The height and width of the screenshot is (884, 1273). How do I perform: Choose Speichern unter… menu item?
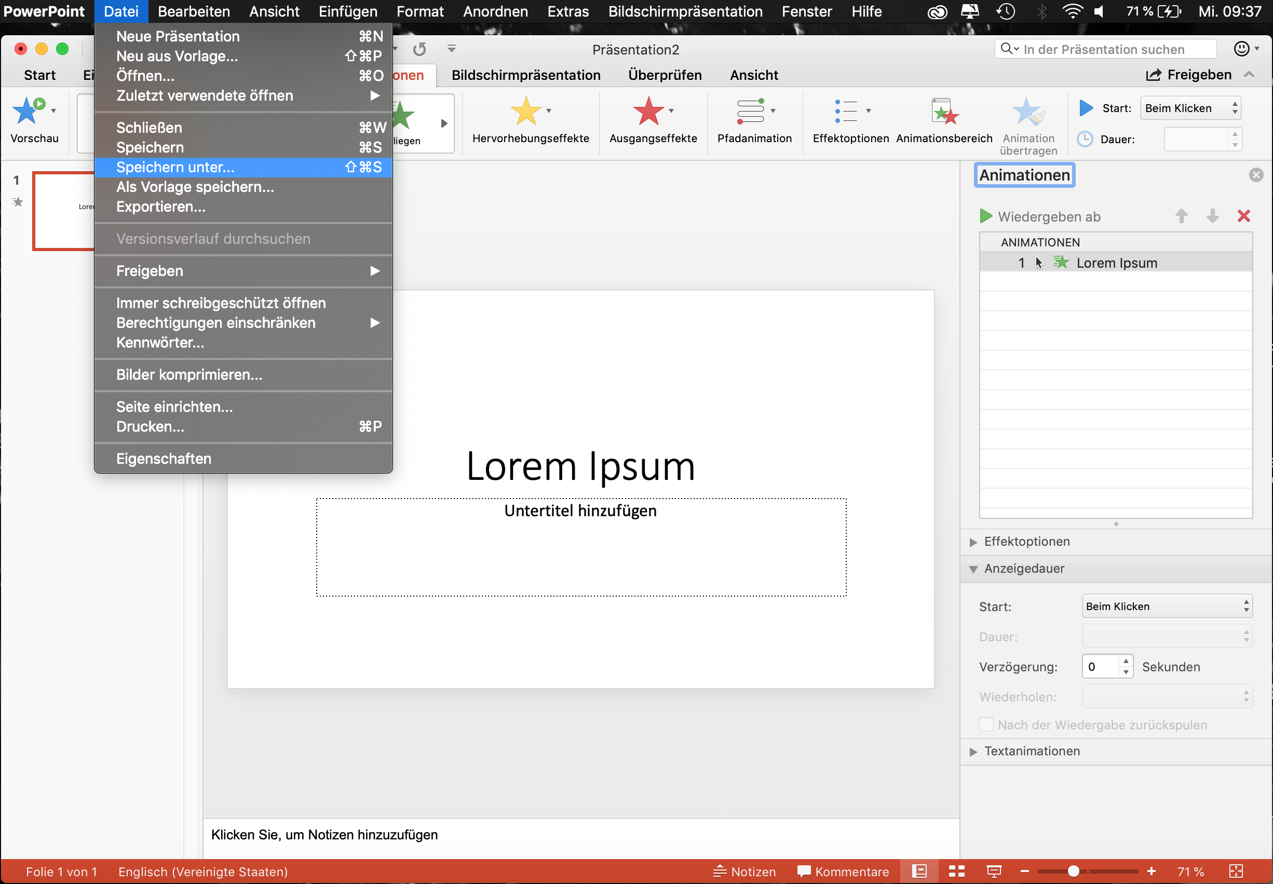(243, 167)
